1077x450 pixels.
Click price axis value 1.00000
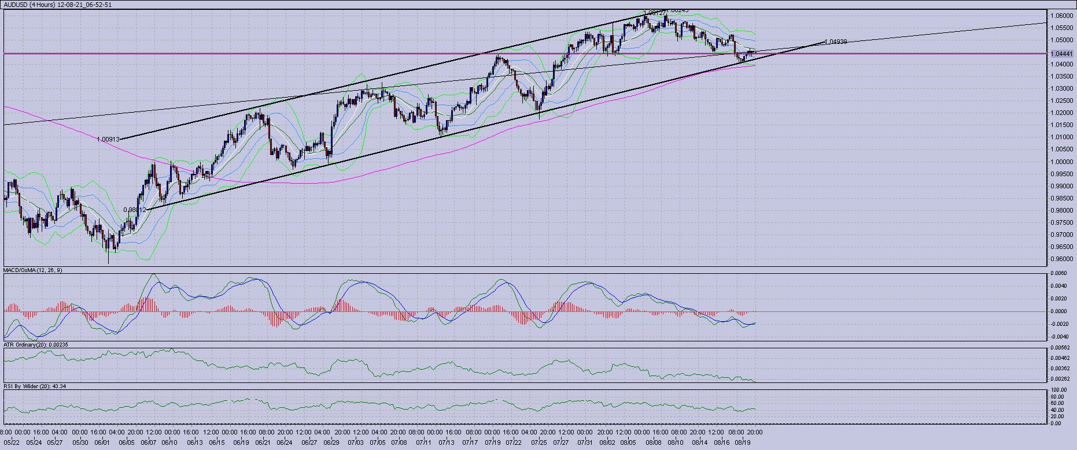pyautogui.click(x=1063, y=162)
